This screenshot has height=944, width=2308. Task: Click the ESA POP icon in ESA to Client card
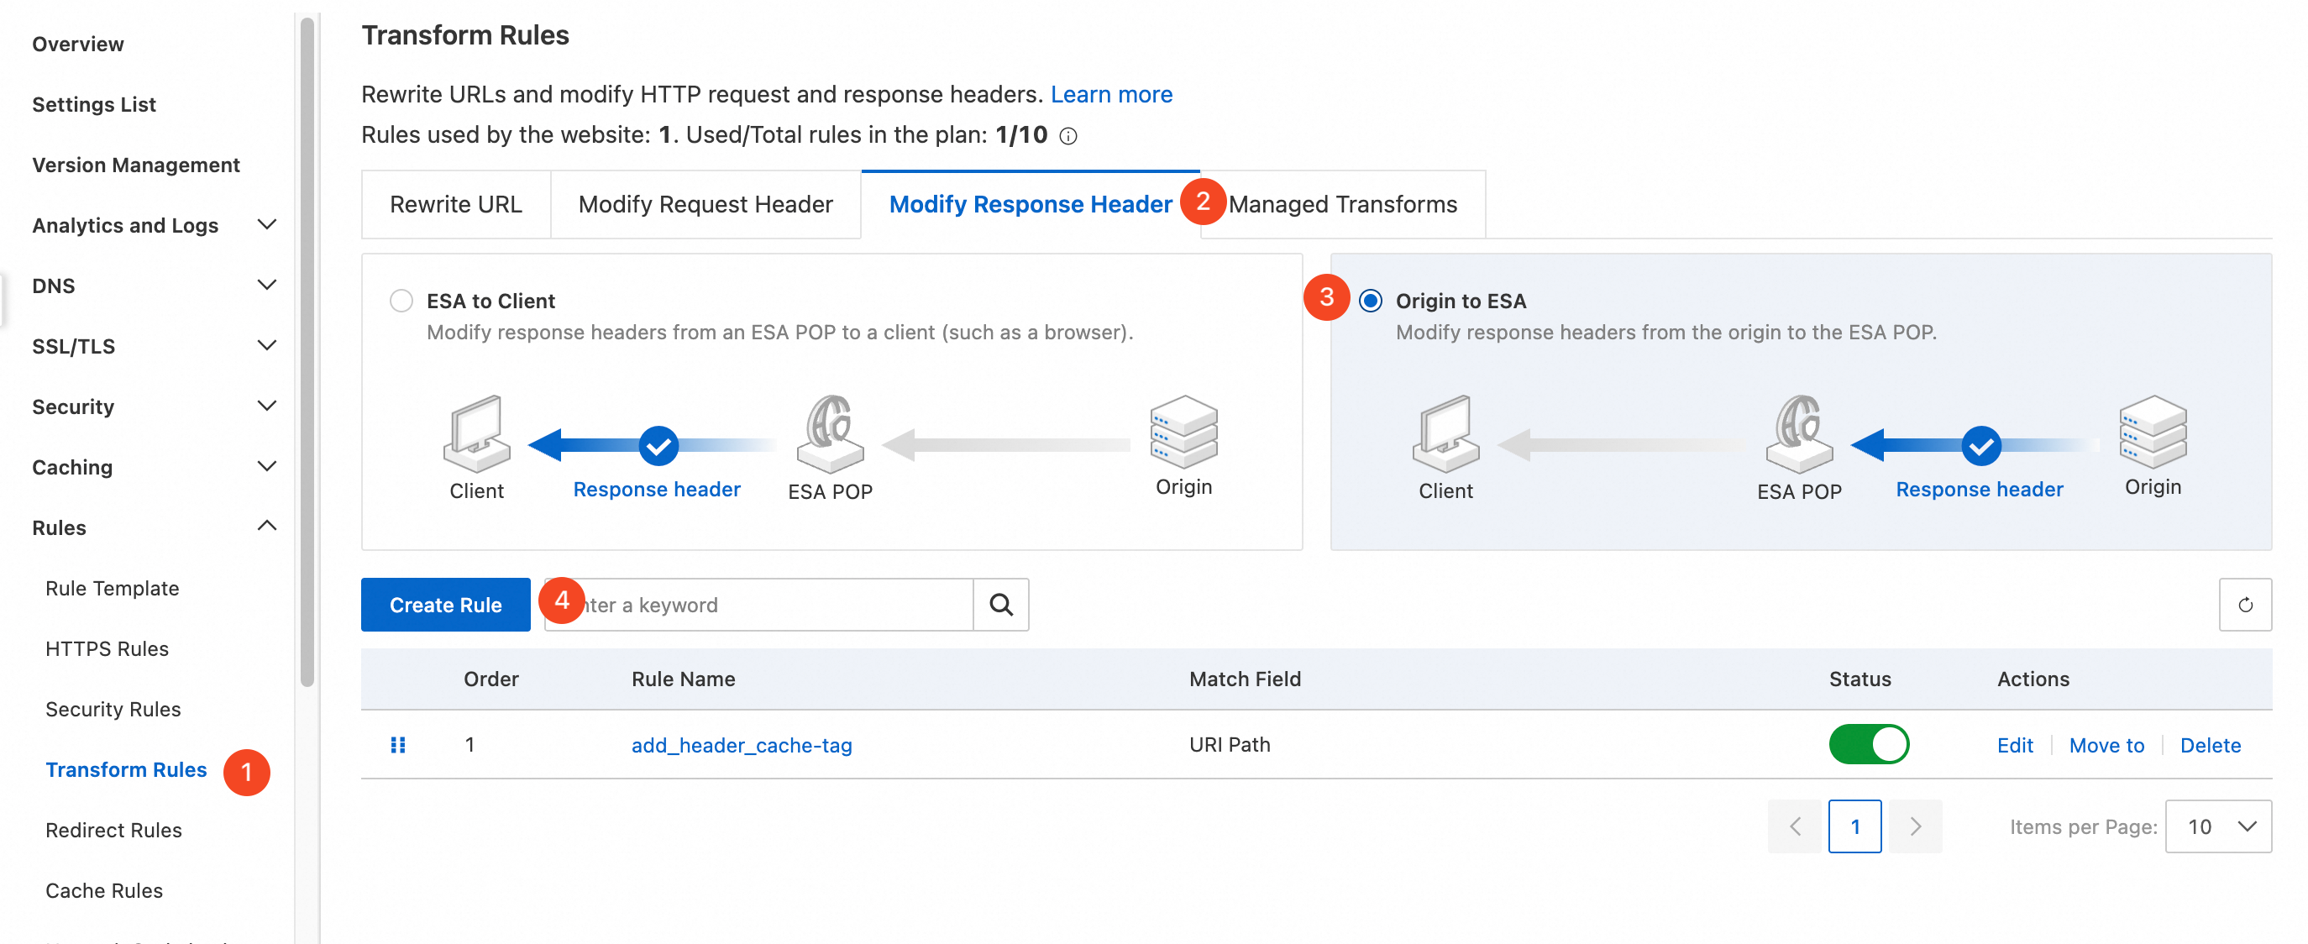click(x=831, y=433)
